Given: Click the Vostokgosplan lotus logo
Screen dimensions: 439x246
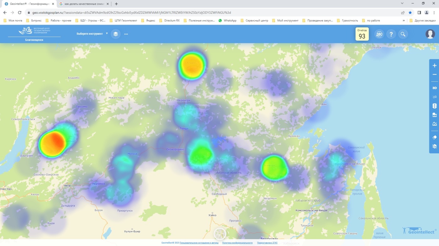Looking at the screenshot, I should [x=34, y=31].
